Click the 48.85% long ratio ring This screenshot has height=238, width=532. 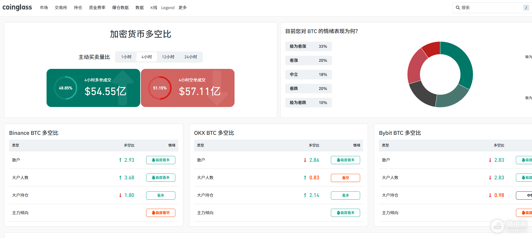[x=66, y=88]
